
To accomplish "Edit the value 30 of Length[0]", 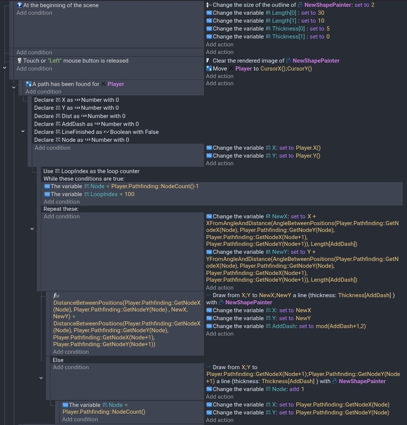I will (321, 13).
